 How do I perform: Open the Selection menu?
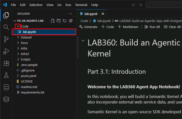pos(36,5)
